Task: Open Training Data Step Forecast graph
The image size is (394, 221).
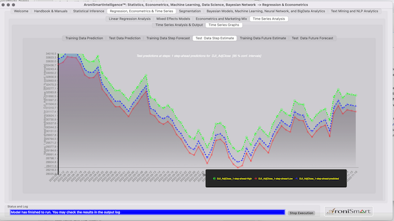Action: [168, 38]
